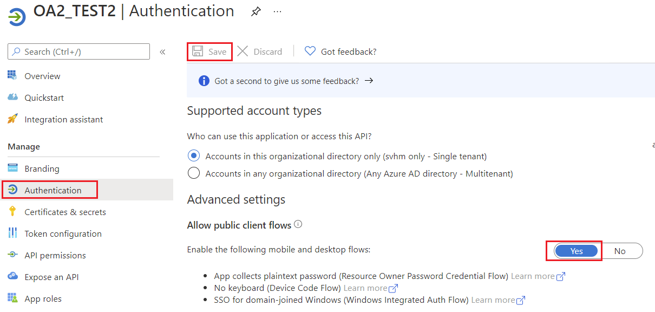Click the Save floppy disk icon
This screenshot has width=655, height=312.
(198, 51)
